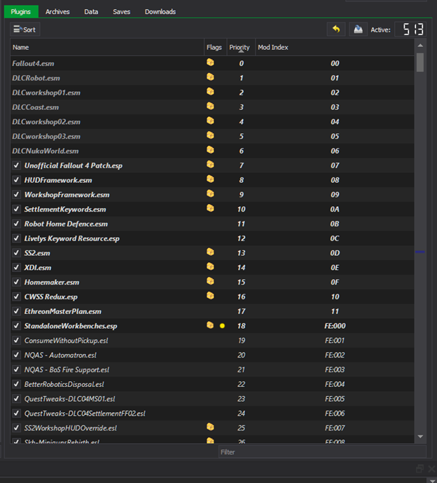Sort by the Priority column header

241,47
